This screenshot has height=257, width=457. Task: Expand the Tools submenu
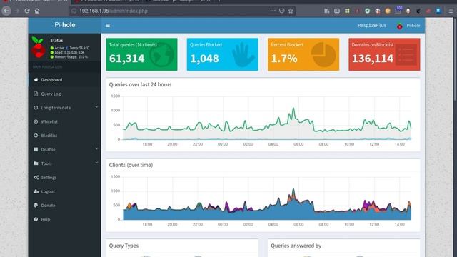click(x=65, y=163)
